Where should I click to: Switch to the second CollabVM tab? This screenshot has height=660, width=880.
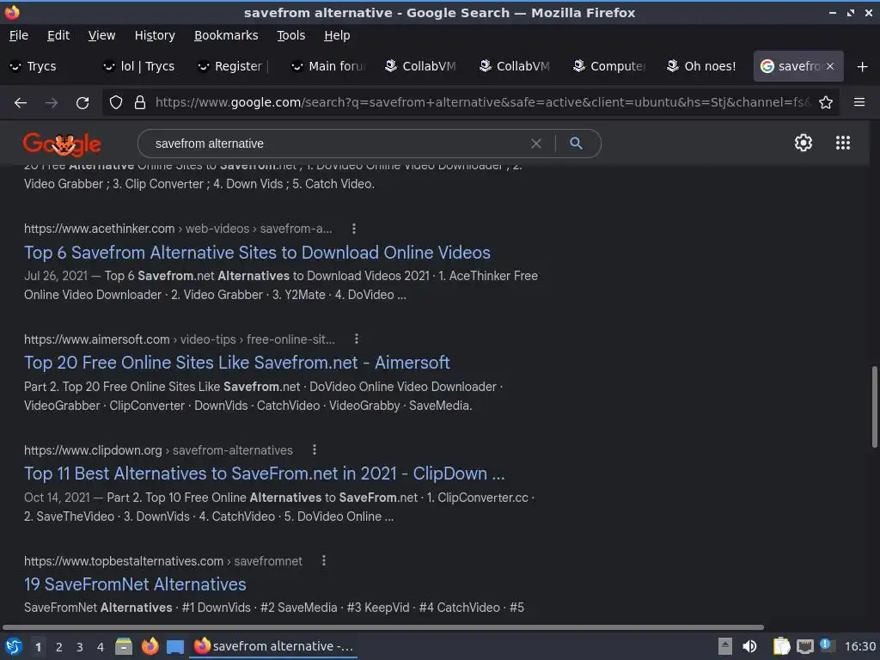point(517,66)
